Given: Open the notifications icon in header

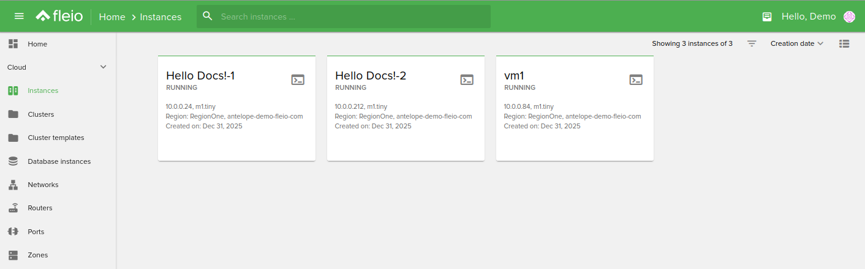Looking at the screenshot, I should coord(767,17).
